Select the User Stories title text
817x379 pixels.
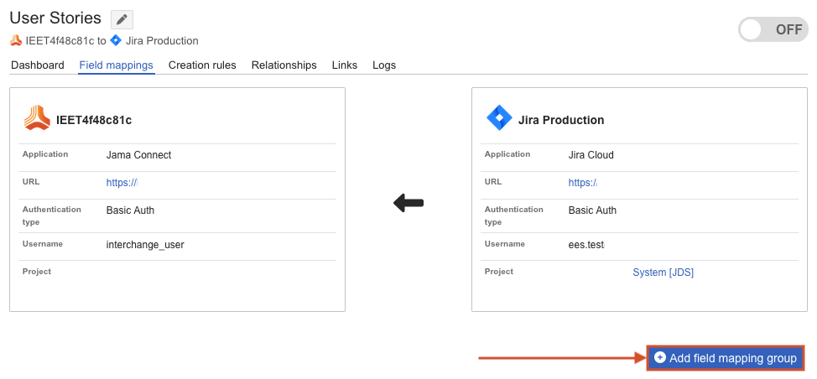tap(55, 18)
